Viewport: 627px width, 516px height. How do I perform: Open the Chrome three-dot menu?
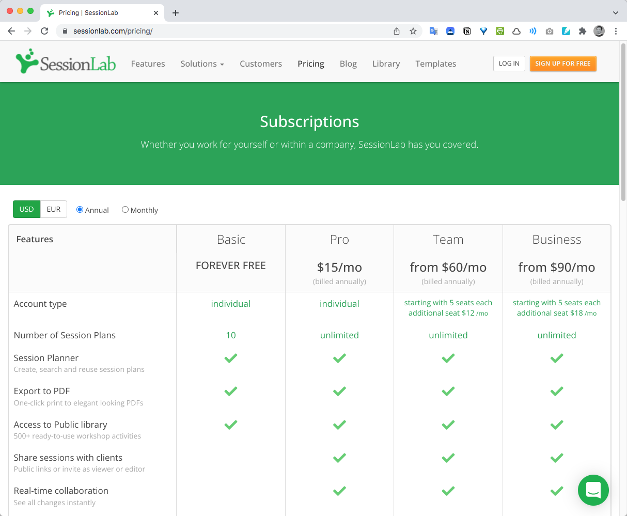(616, 31)
